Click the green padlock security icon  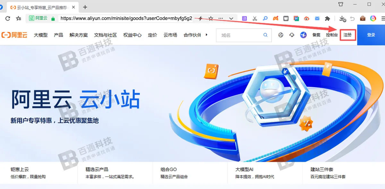[53, 19]
